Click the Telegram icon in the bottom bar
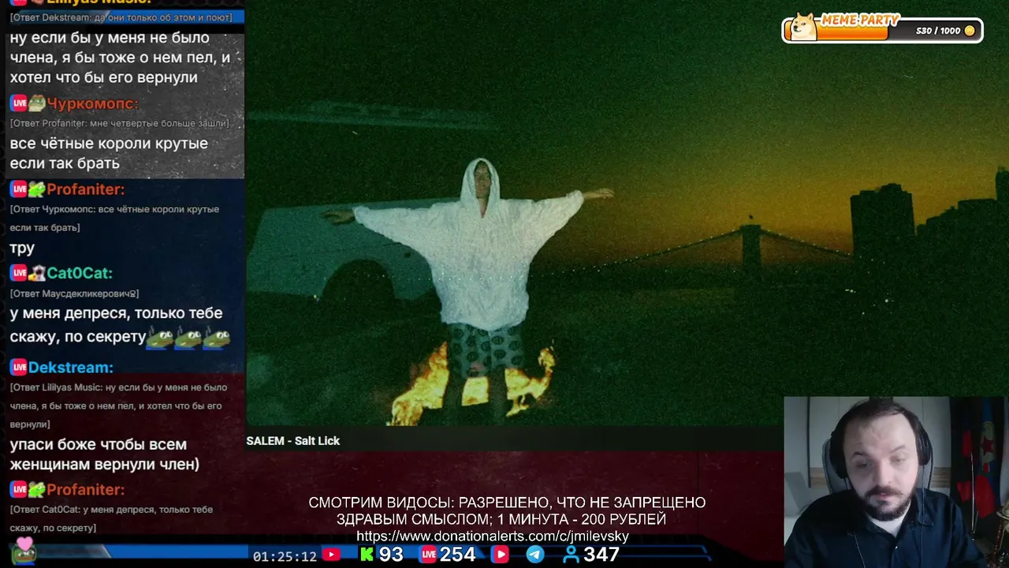 pyautogui.click(x=535, y=555)
